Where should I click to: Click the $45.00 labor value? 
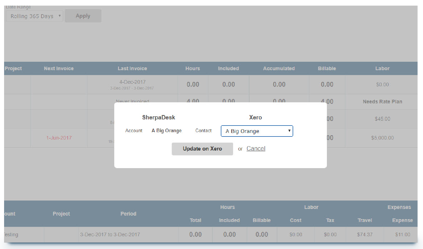383,119
